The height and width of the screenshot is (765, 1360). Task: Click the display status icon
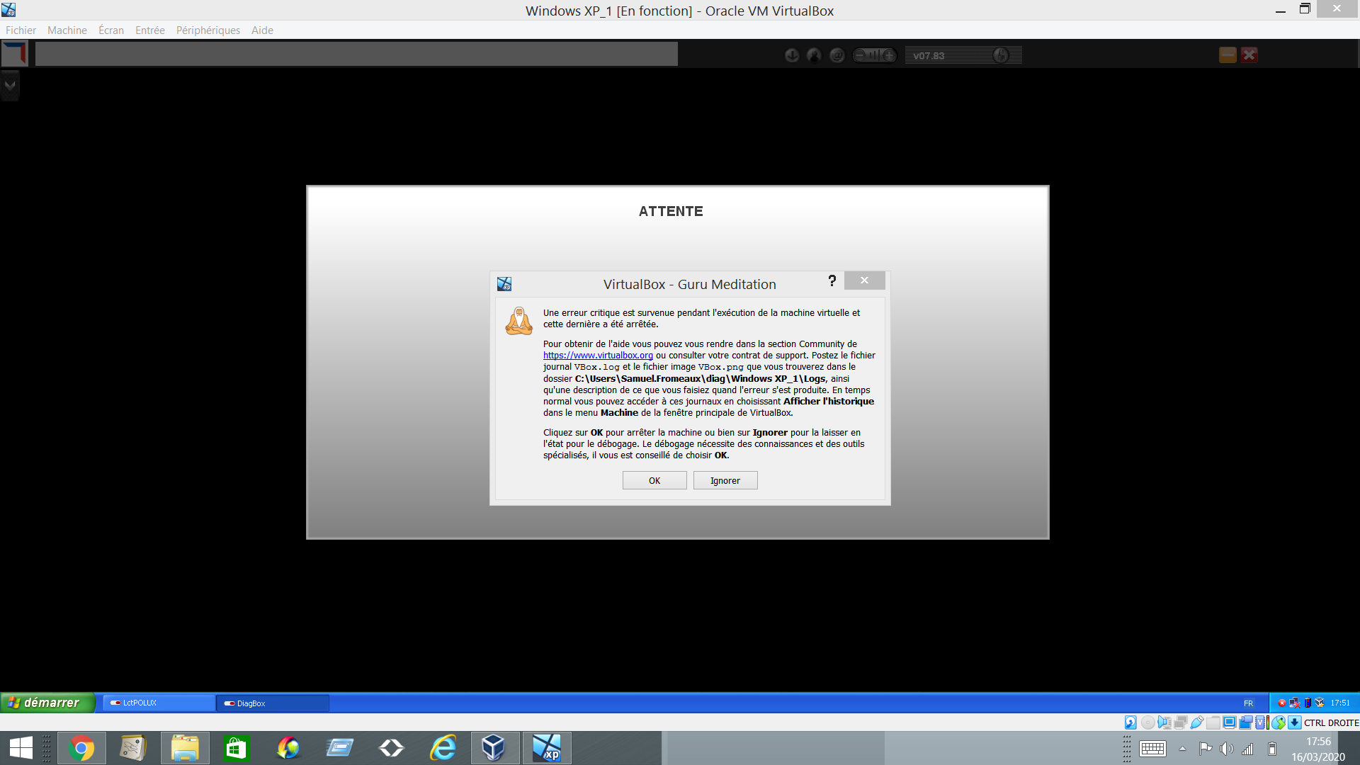click(x=1230, y=722)
